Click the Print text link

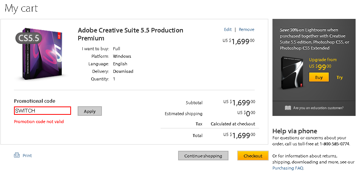click(x=27, y=156)
